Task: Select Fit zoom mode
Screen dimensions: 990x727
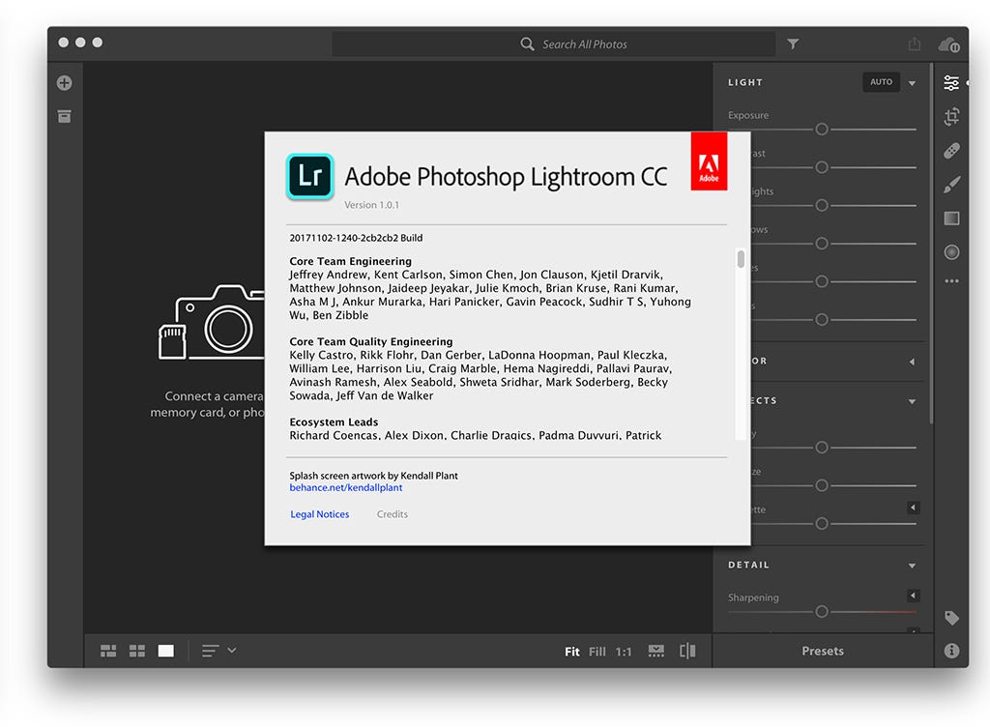Action: pyautogui.click(x=572, y=652)
